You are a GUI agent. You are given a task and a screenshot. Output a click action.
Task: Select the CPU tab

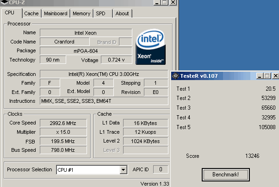pyautogui.click(x=12, y=13)
